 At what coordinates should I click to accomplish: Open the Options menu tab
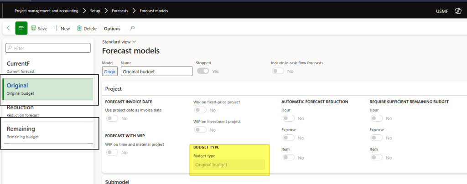[x=112, y=28]
